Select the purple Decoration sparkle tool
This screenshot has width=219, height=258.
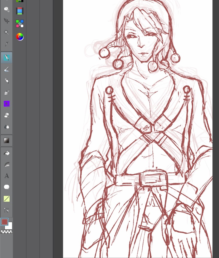tap(7, 104)
